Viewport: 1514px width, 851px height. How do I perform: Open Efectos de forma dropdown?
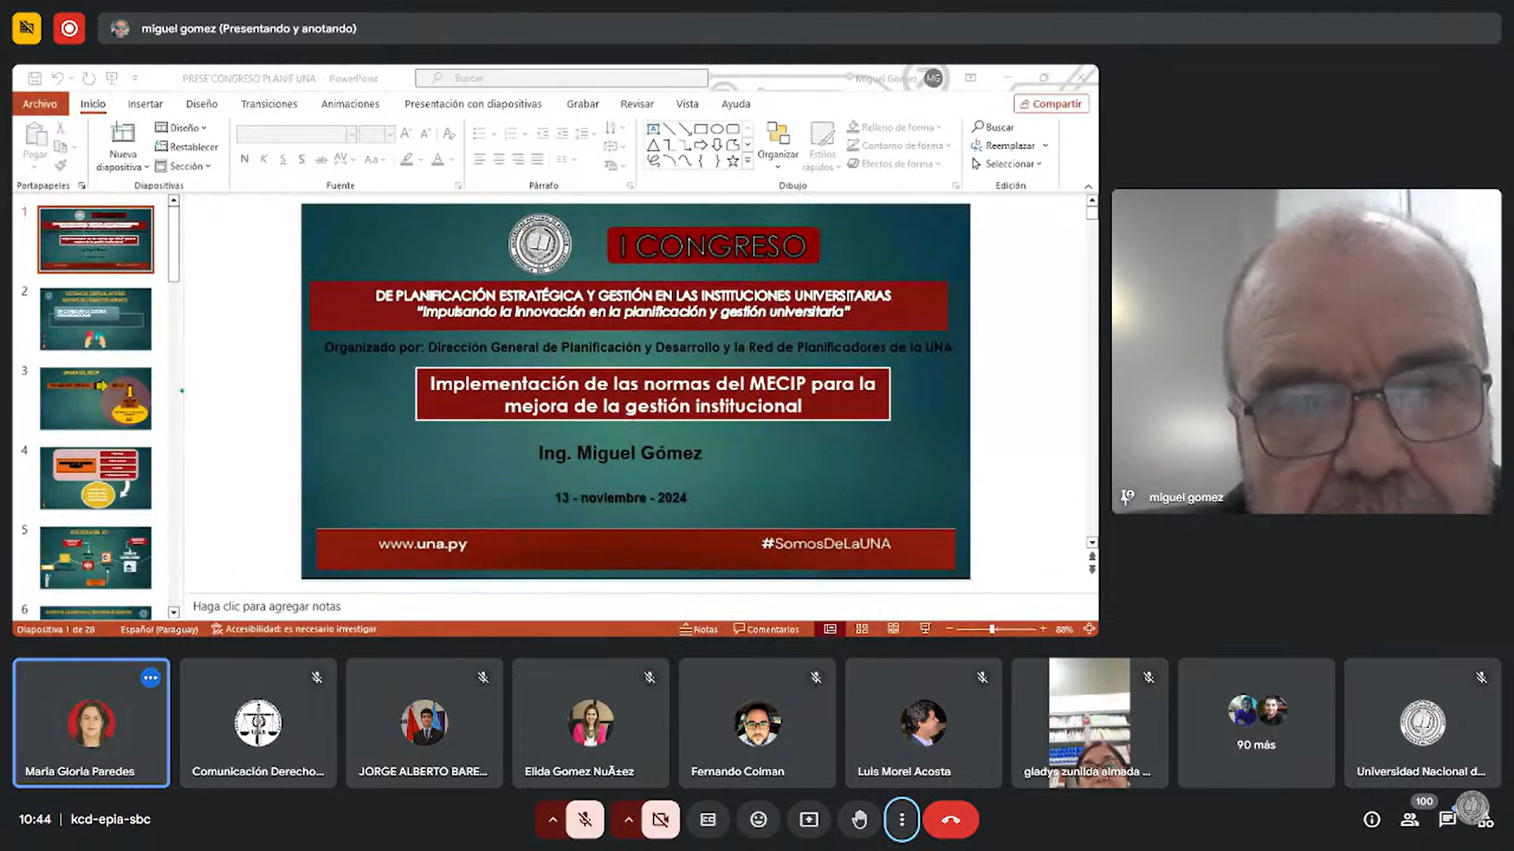tap(894, 164)
